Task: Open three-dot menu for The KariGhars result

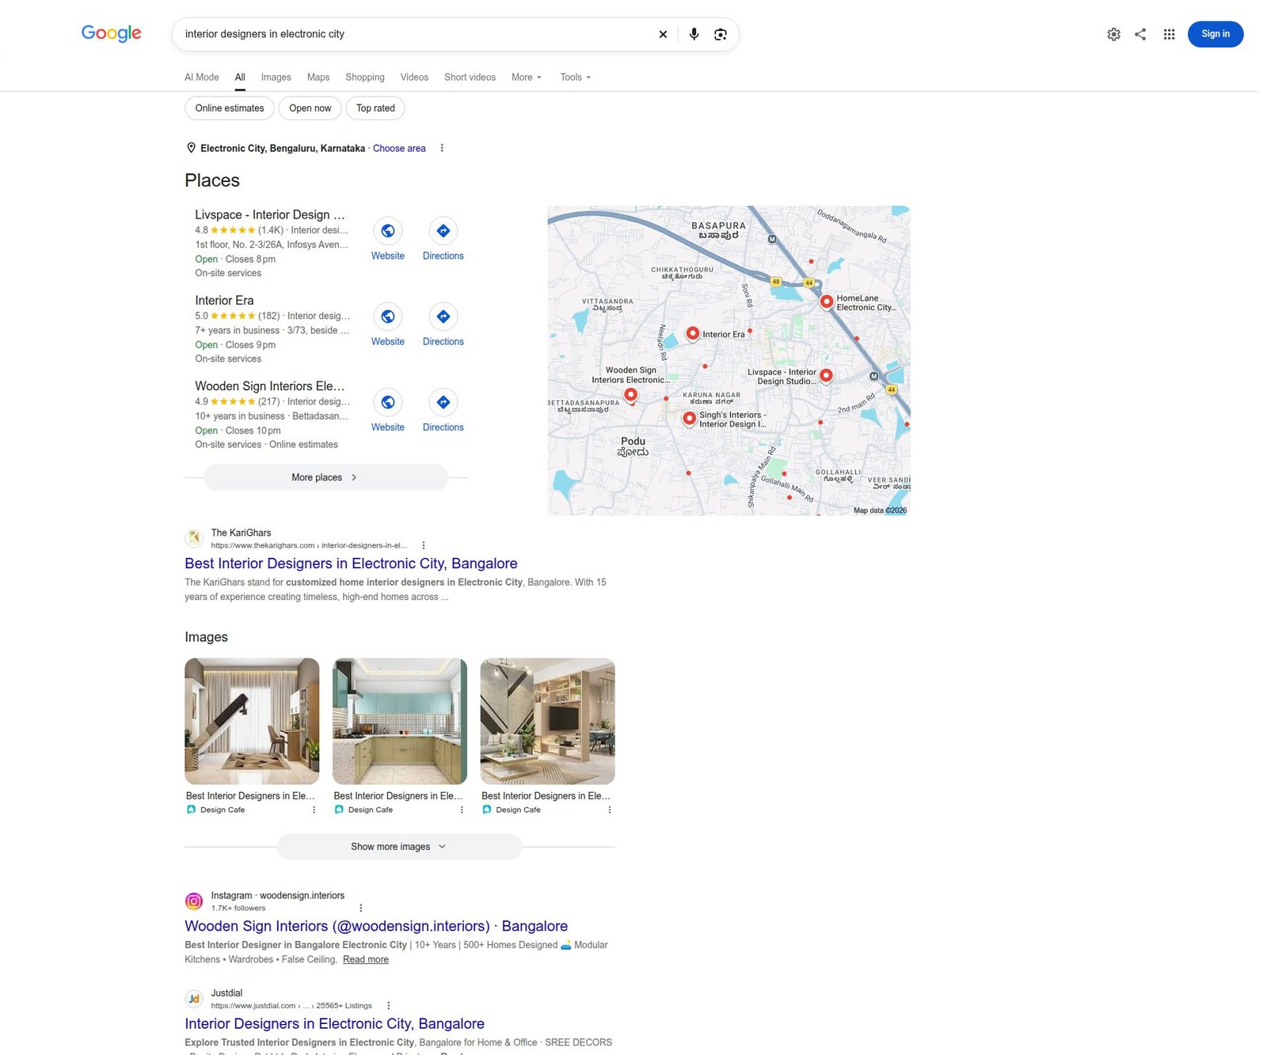Action: pyautogui.click(x=424, y=545)
